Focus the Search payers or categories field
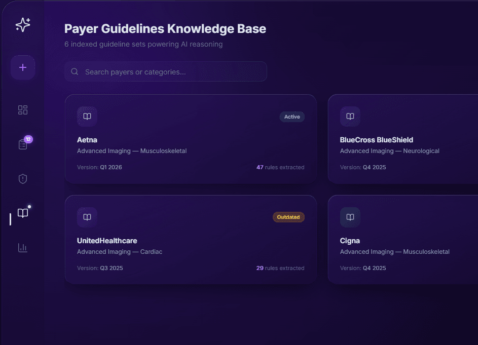The height and width of the screenshot is (345, 478). point(166,71)
